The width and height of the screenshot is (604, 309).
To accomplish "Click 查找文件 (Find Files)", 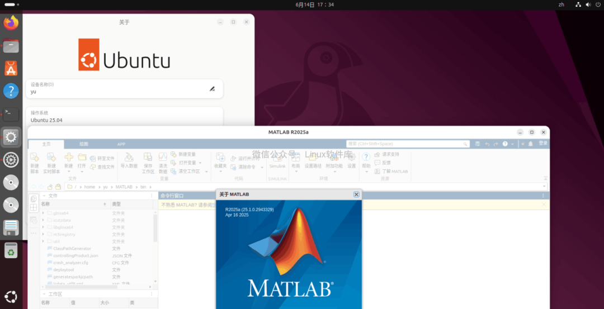I will (102, 167).
